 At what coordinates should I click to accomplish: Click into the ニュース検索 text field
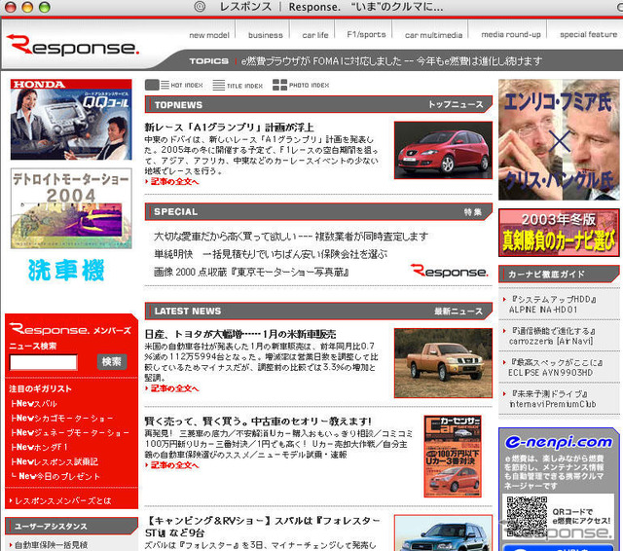point(43,362)
